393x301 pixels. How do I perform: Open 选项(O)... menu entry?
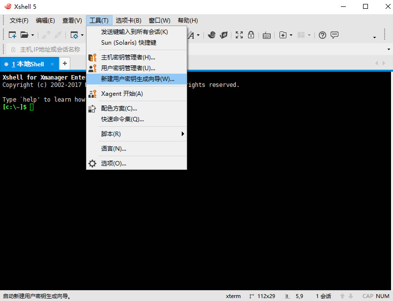pyautogui.click(x=137, y=164)
